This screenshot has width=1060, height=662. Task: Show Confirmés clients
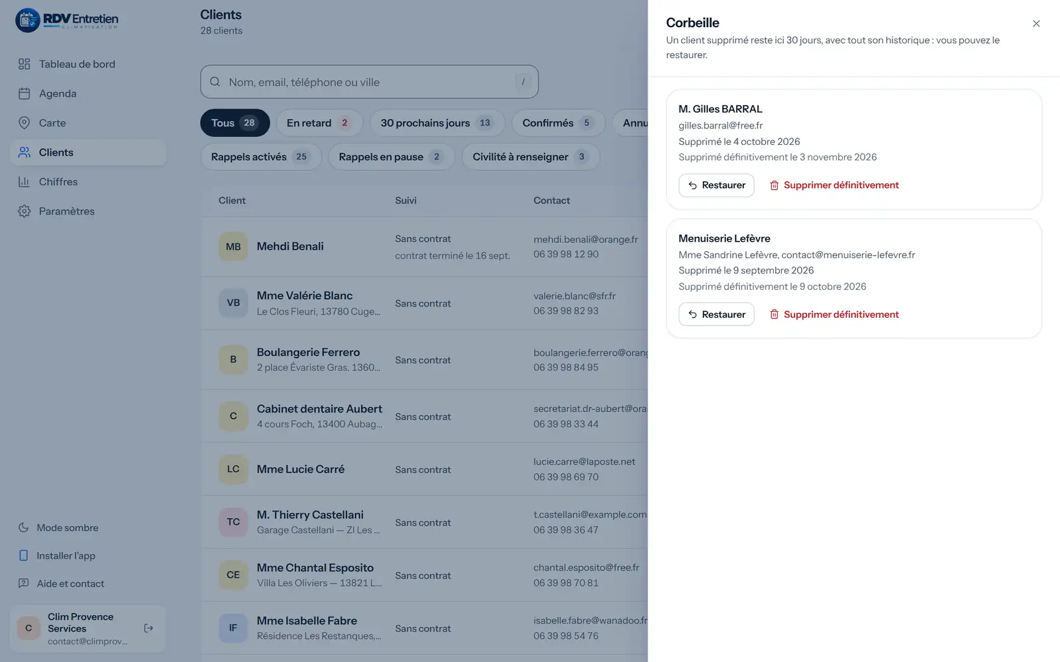pyautogui.click(x=558, y=123)
